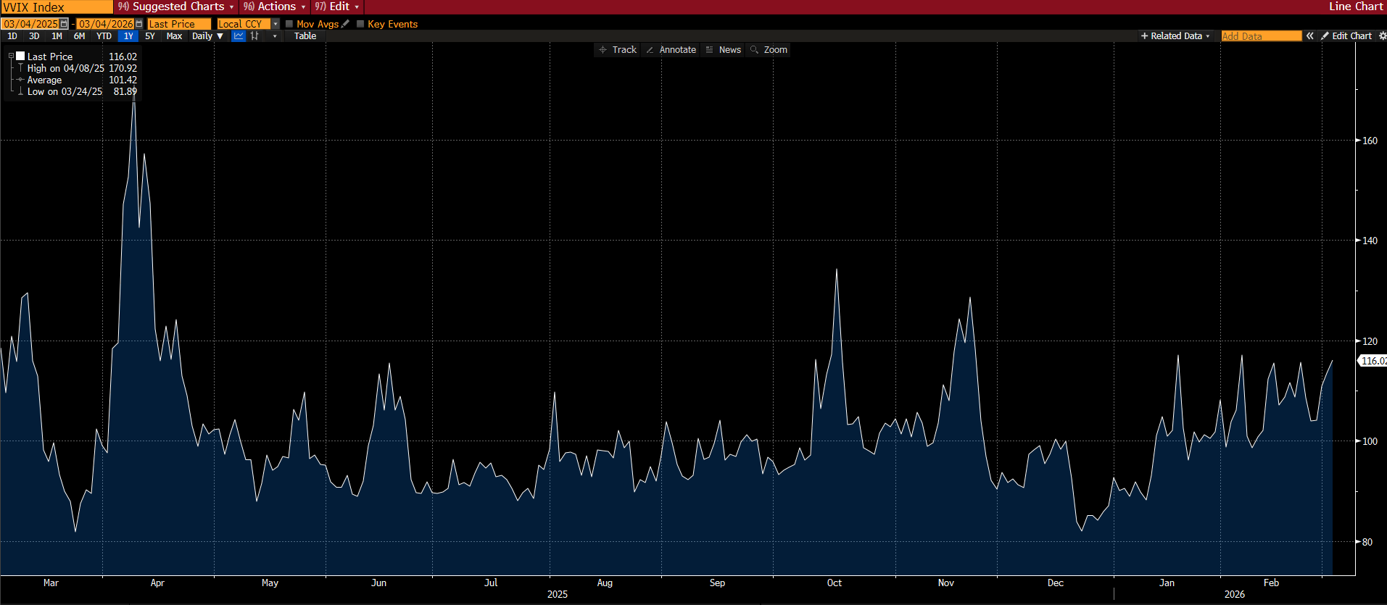The height and width of the screenshot is (605, 1387).
Task: Click the Add Data input field
Action: [x=1261, y=36]
